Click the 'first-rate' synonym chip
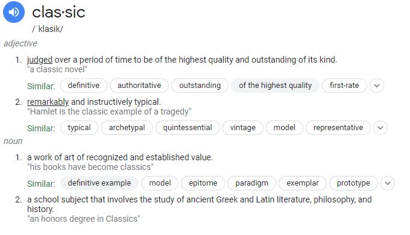 point(344,86)
